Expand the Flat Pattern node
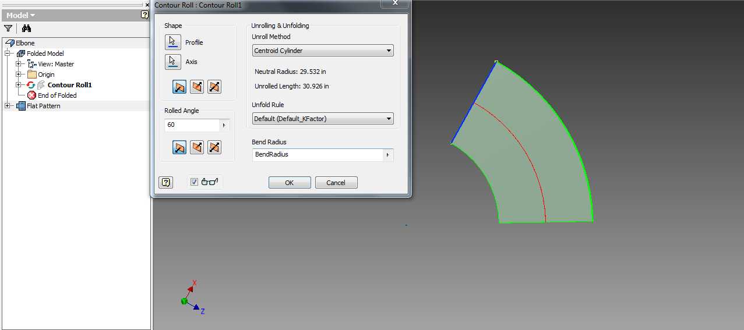 [x=8, y=106]
